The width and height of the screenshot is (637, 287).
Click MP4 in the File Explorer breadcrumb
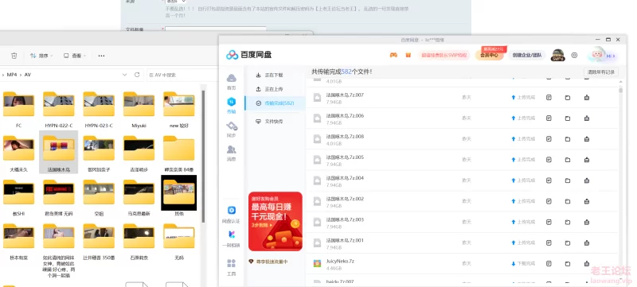click(x=11, y=75)
